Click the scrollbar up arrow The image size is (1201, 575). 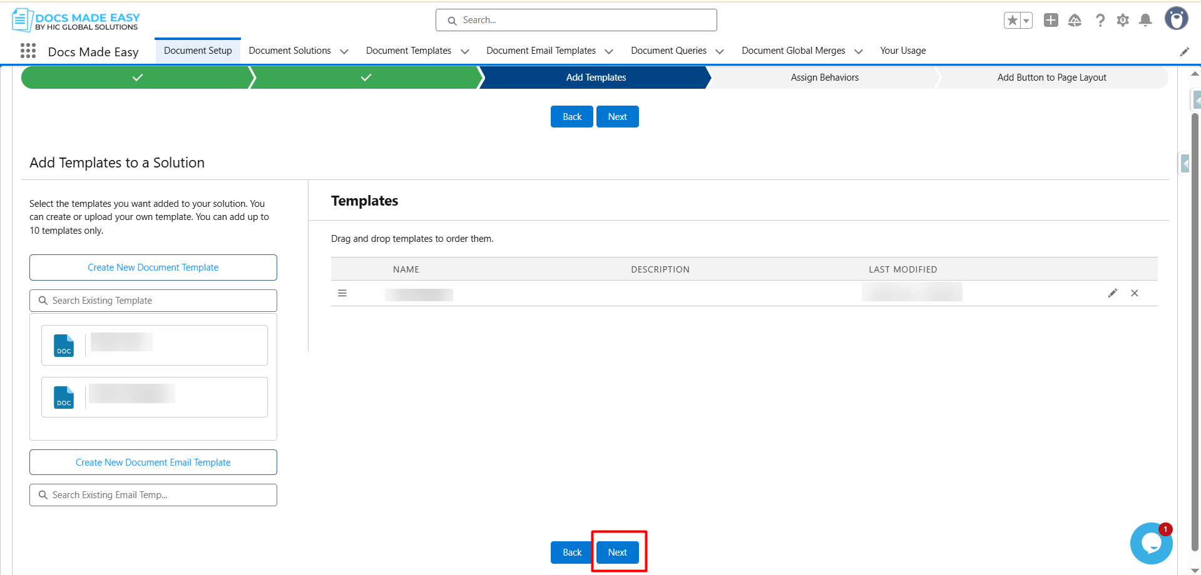click(1195, 74)
